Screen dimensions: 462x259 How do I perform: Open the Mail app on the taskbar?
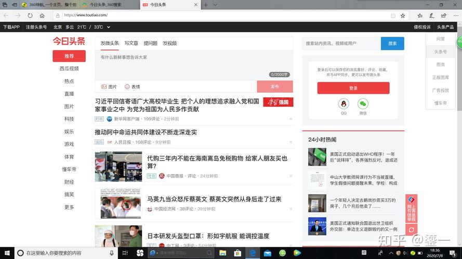point(268,253)
